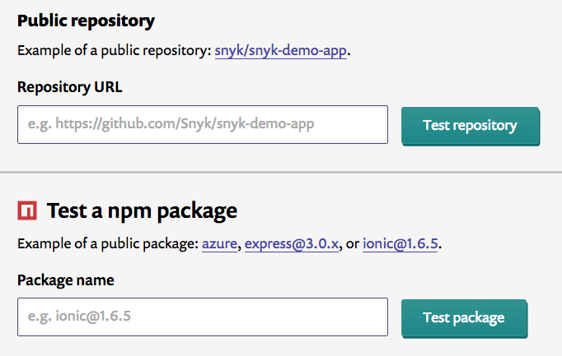Viewport: 562px width, 356px height.
Task: Follow the express@3.0.x example link
Action: pos(292,245)
